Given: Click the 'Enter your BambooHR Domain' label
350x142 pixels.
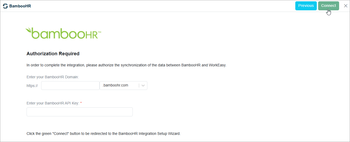Looking at the screenshot, I should point(53,77).
